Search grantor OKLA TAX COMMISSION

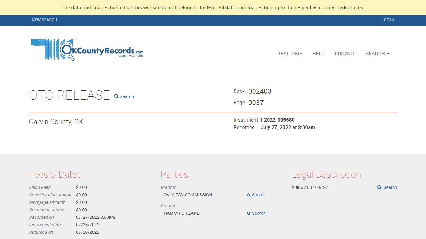256,195
